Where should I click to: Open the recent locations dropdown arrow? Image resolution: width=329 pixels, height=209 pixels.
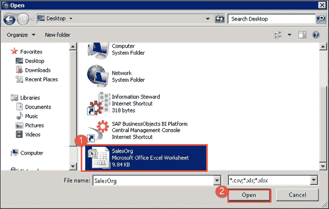coord(32,20)
